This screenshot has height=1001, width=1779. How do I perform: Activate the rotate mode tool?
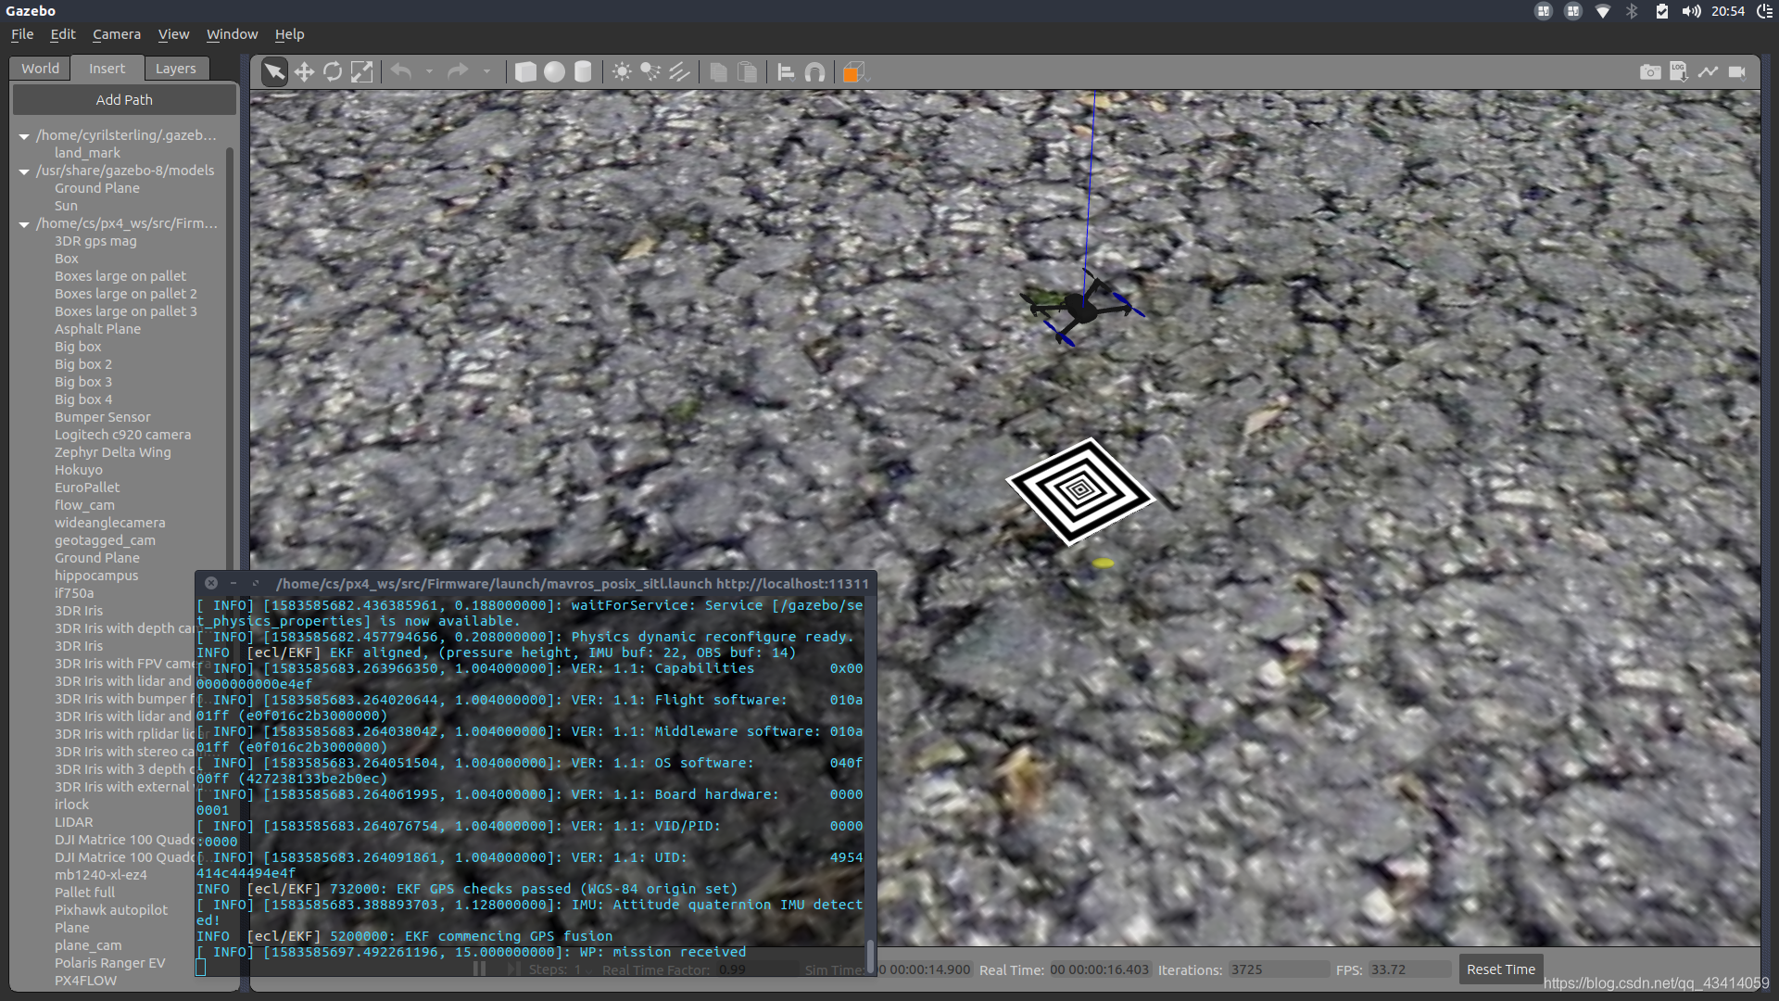(333, 72)
